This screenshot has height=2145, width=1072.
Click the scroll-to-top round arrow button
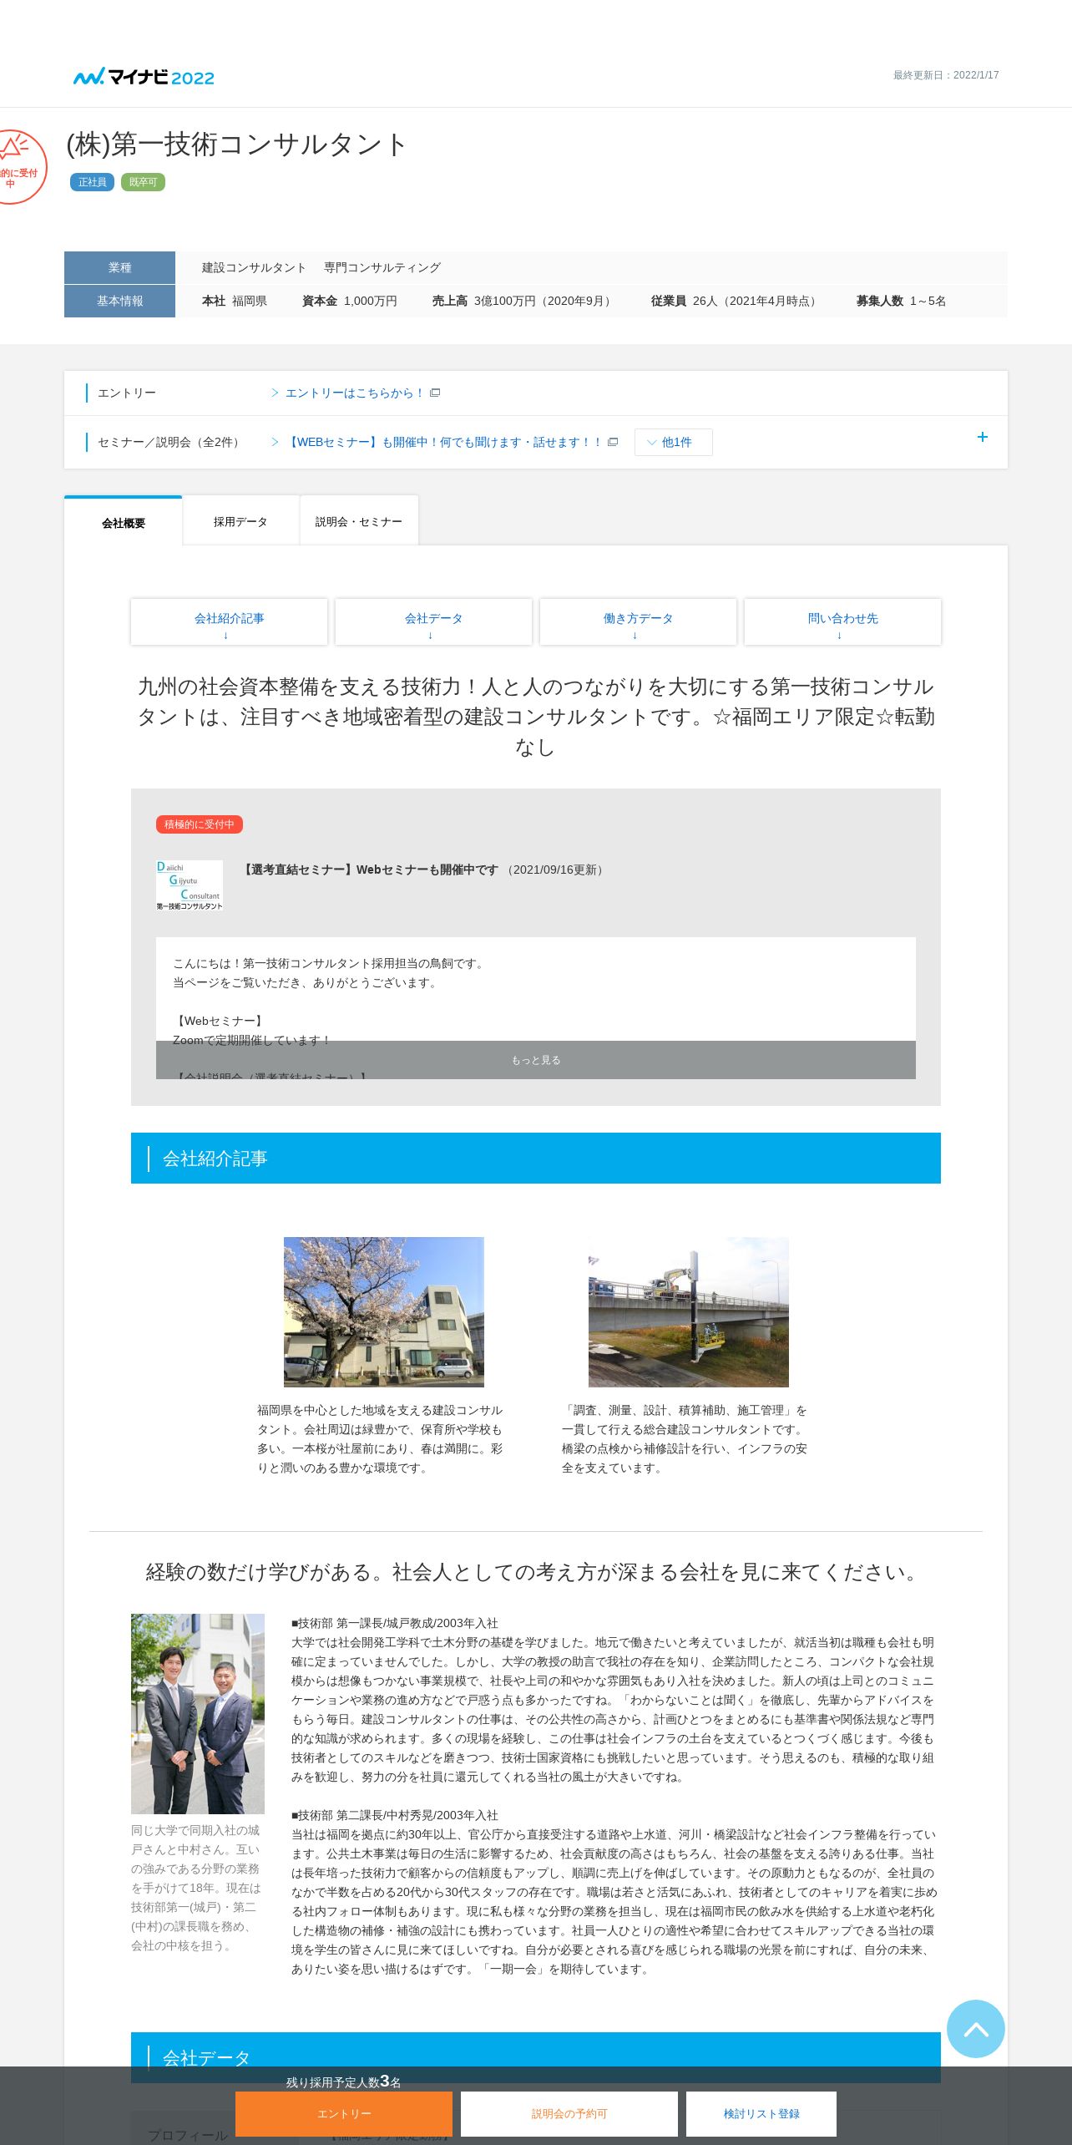(975, 2028)
